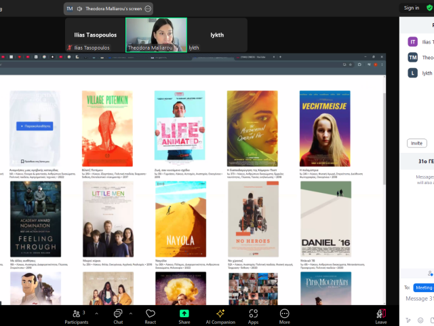434x326 pixels.
Task: Click the React heart icon
Action: click(151, 314)
